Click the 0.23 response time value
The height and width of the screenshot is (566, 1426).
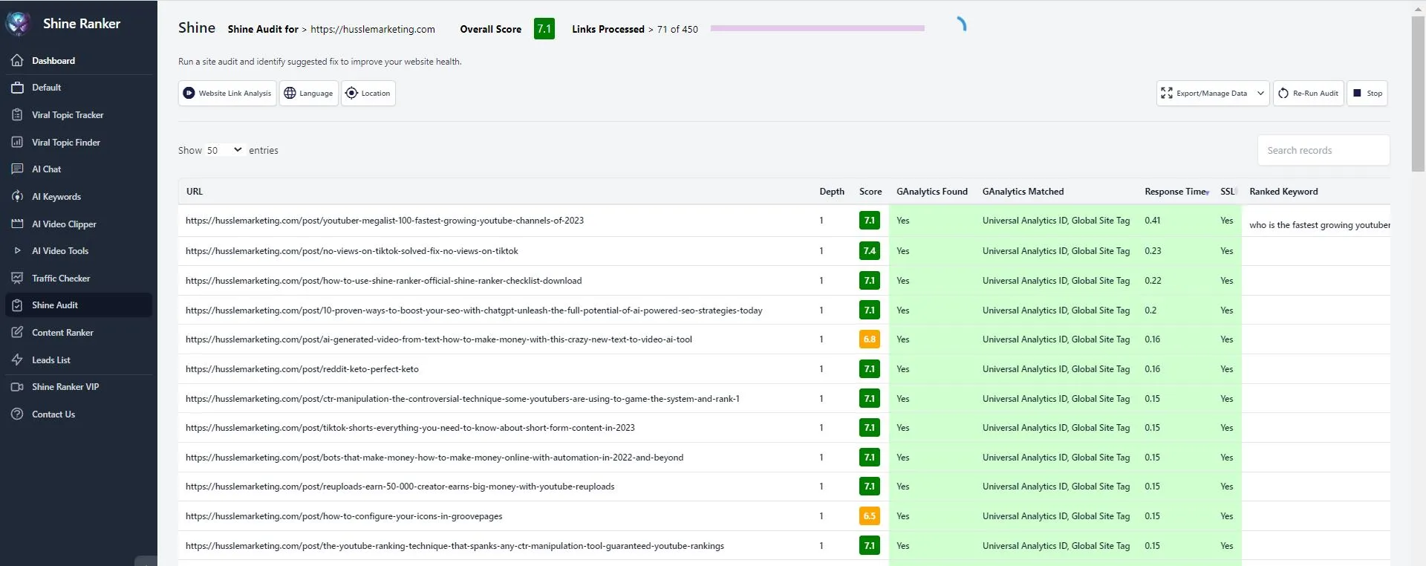click(1153, 251)
